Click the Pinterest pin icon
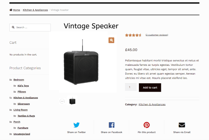209x140 pixels. (146, 125)
